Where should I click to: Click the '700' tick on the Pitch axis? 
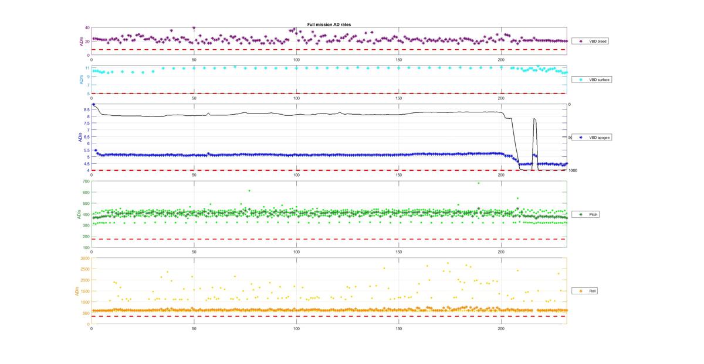pyautogui.click(x=86, y=181)
